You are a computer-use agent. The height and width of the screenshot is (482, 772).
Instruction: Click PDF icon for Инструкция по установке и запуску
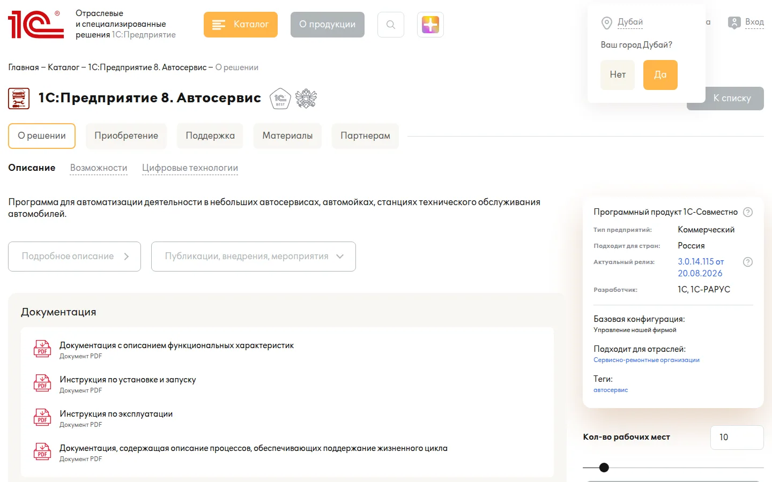tap(42, 383)
